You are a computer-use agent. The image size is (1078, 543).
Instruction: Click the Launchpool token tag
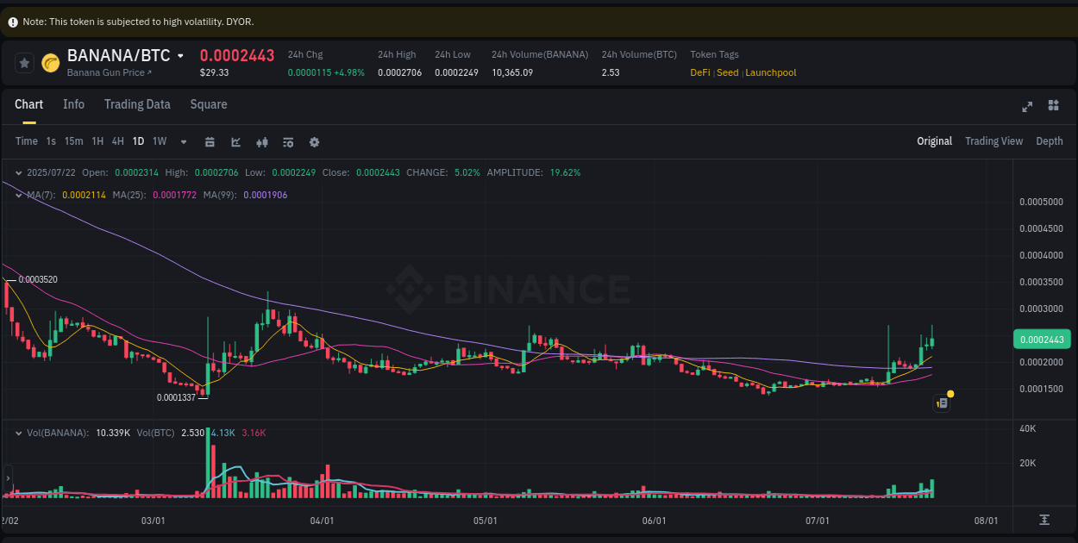coord(770,72)
